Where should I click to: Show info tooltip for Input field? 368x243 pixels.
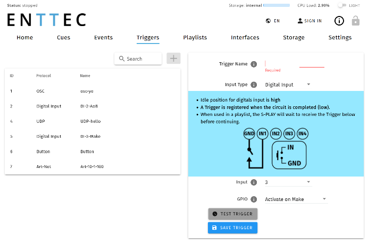(x=254, y=182)
